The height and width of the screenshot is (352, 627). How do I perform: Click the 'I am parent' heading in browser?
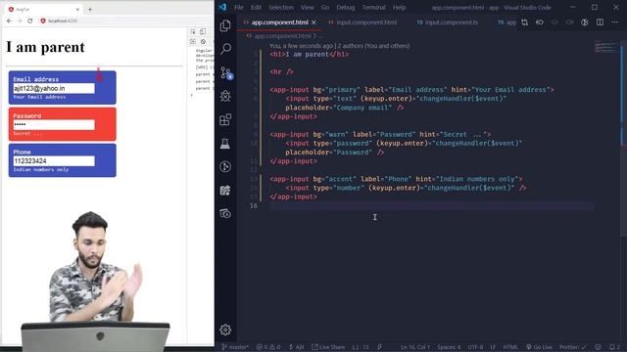pyautogui.click(x=45, y=48)
